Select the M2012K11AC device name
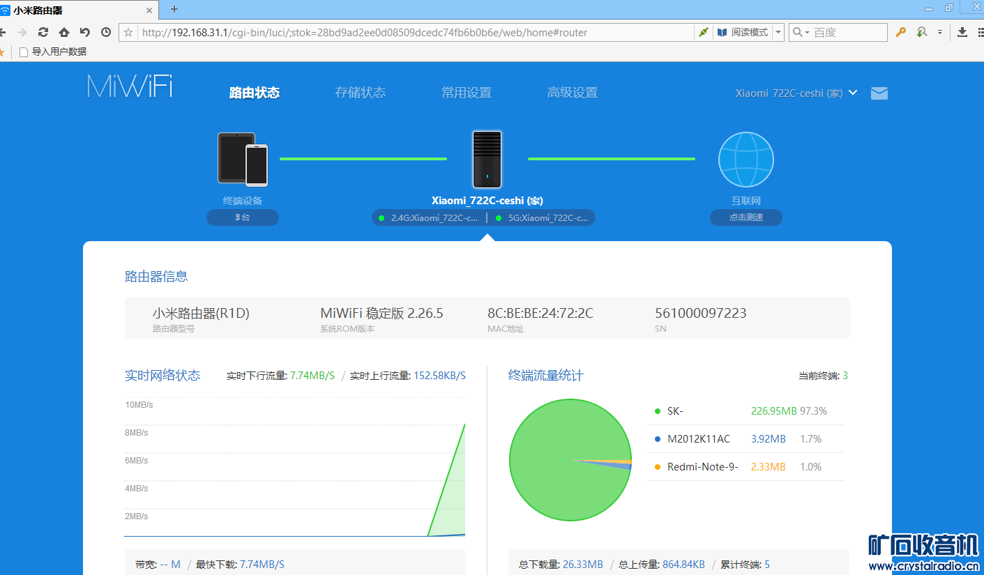 pyautogui.click(x=699, y=439)
